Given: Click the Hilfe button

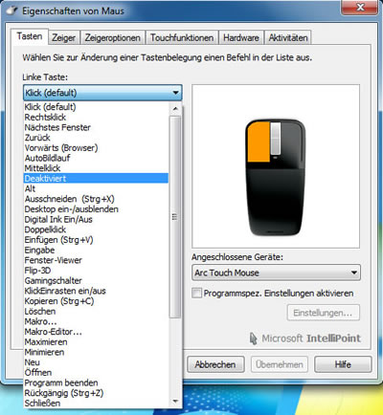Looking at the screenshot, I should pos(343,364).
